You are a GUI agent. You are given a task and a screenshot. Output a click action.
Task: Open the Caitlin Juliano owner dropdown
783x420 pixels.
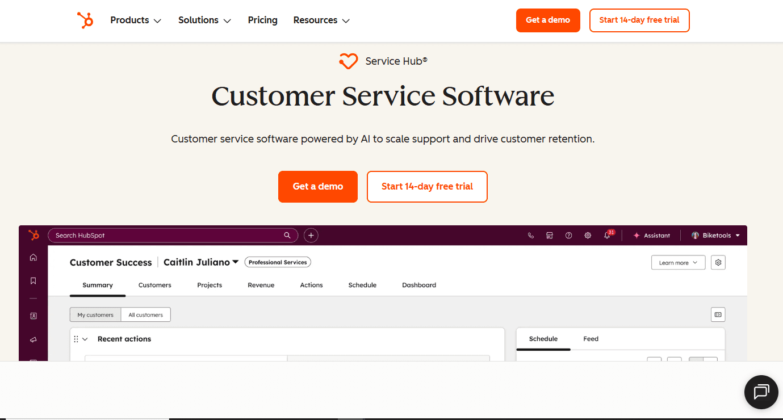tap(201, 262)
